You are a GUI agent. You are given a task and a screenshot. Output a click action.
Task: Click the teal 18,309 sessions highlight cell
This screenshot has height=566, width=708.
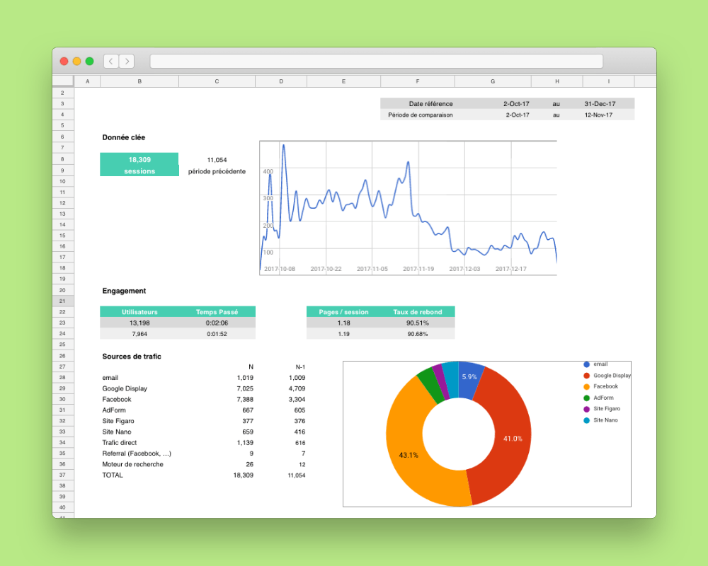click(139, 164)
